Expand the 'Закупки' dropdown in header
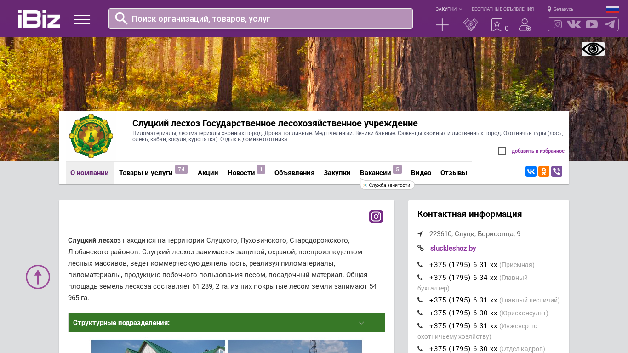The width and height of the screenshot is (628, 353). [x=449, y=9]
